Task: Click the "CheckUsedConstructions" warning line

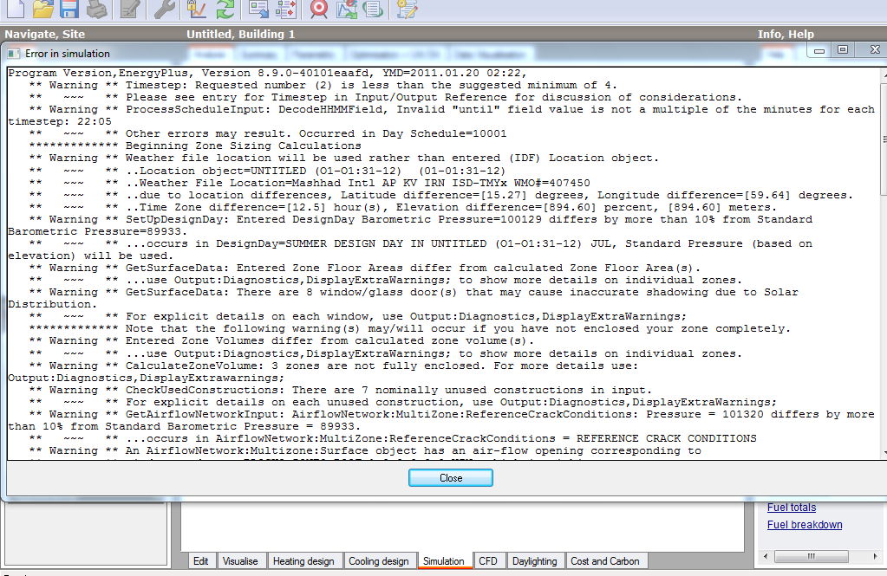Action: [341, 390]
